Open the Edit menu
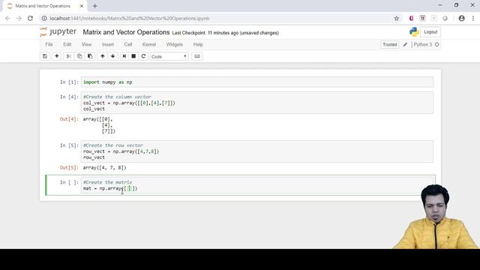The width and height of the screenshot is (480, 270). 67,45
